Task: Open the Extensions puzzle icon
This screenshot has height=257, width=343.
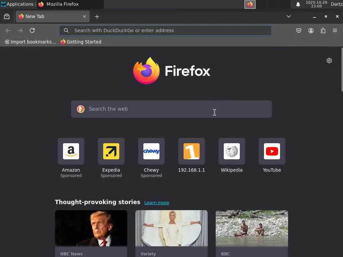Action: (x=323, y=30)
